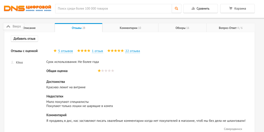Viewport: 264px width, 132px height.
Task: Click the DNS logo
Action: [27, 8]
